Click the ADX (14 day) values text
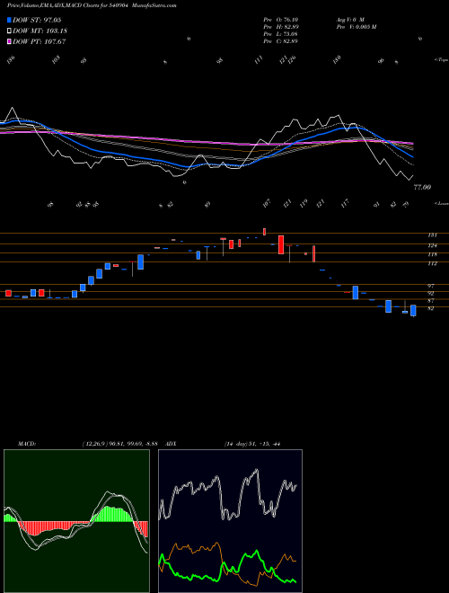449x593 pixels. coord(252,444)
